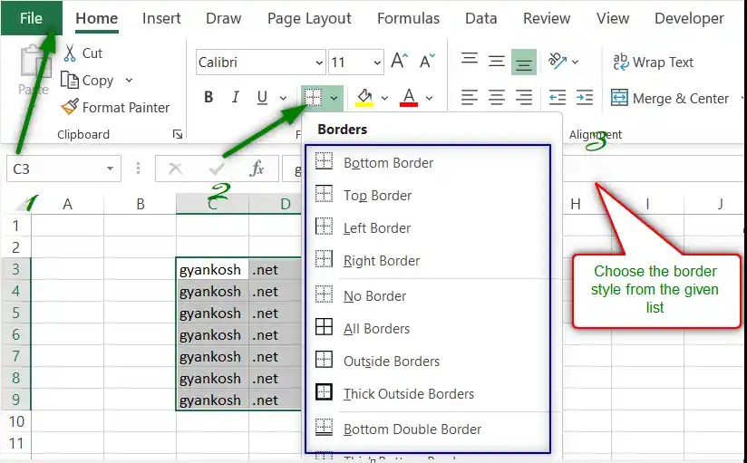Expand the Name Box dropdown
Screen dimensions: 747x463
pos(110,169)
